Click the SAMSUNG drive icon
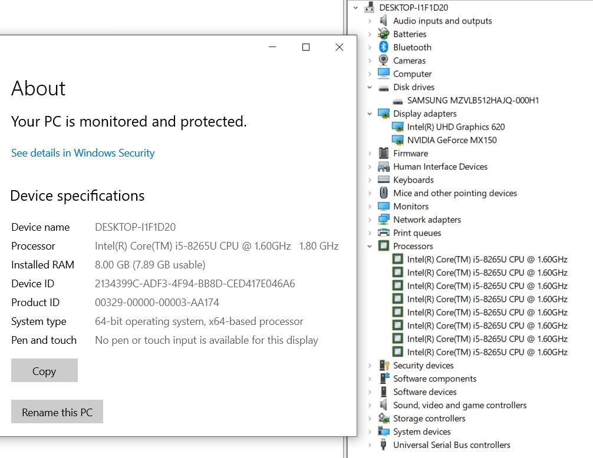The height and width of the screenshot is (458, 593). click(x=397, y=101)
